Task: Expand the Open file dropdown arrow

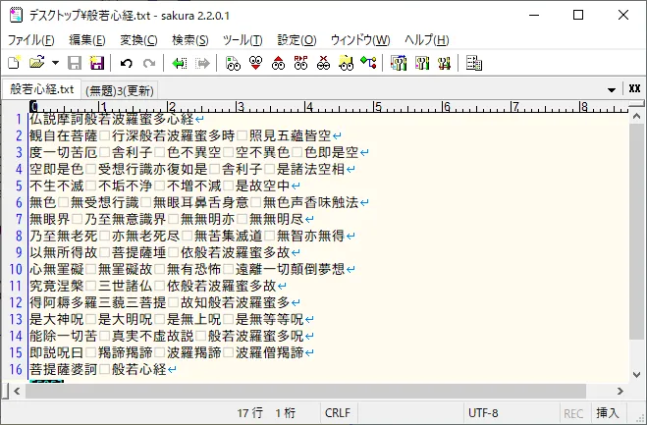Action: click(55, 64)
